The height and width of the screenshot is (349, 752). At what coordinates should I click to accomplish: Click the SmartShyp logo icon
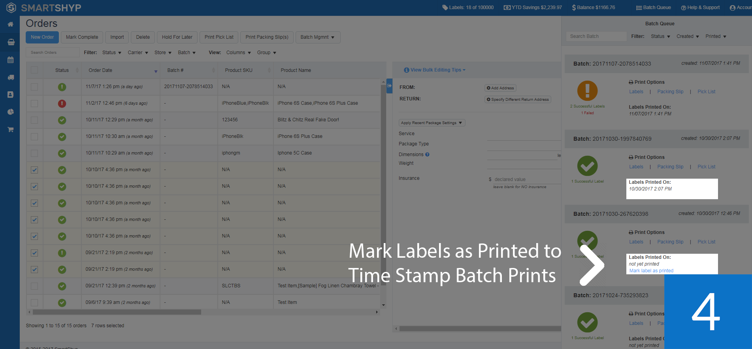11,8
